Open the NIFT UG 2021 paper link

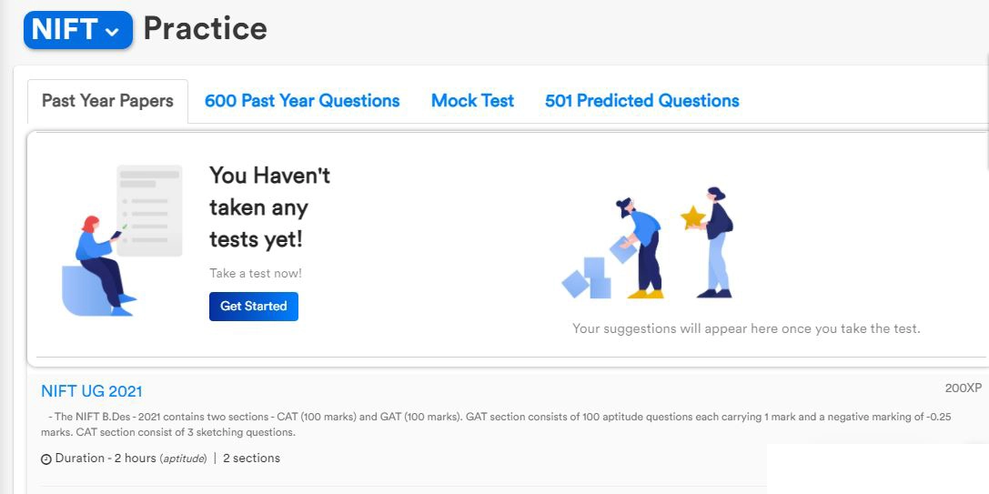tap(92, 391)
